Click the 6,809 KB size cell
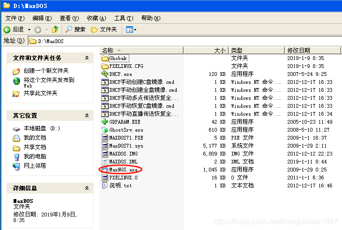Image resolution: width=342 pixels, height=230 pixels. (214, 154)
